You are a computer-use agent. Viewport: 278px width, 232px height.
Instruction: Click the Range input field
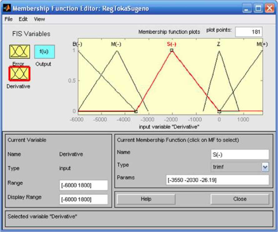(x=83, y=185)
